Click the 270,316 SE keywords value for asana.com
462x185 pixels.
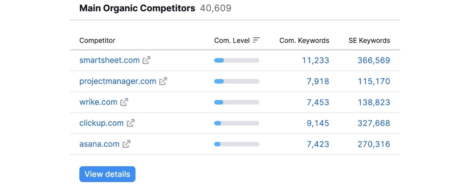pyautogui.click(x=373, y=144)
